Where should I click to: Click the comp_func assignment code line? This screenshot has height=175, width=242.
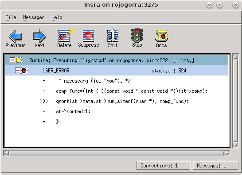point(132,91)
